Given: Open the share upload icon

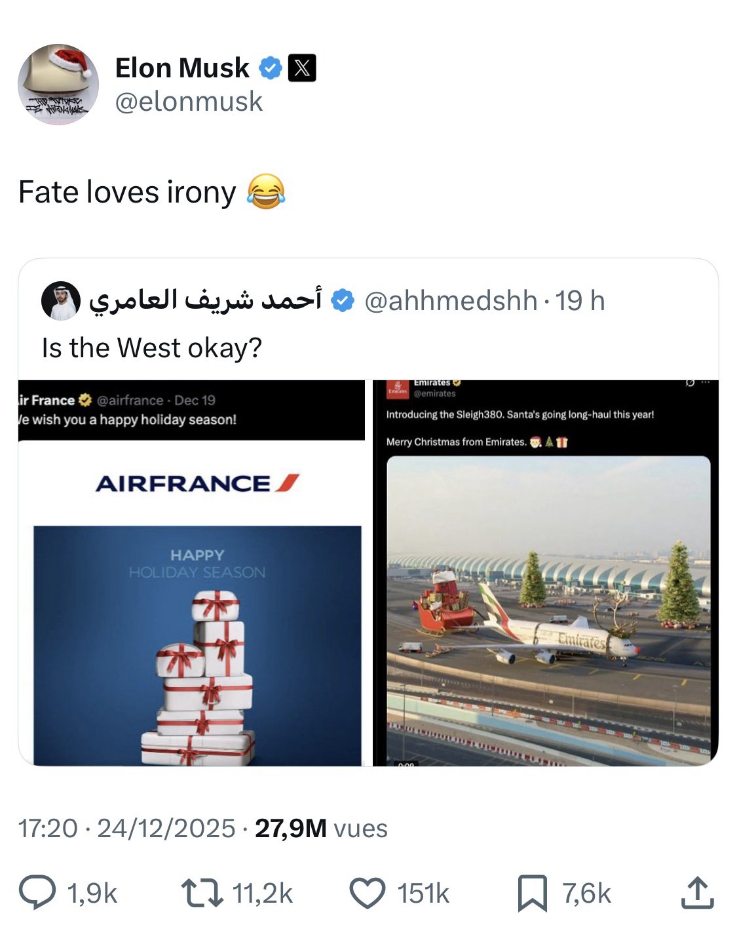Looking at the screenshot, I should [x=697, y=893].
